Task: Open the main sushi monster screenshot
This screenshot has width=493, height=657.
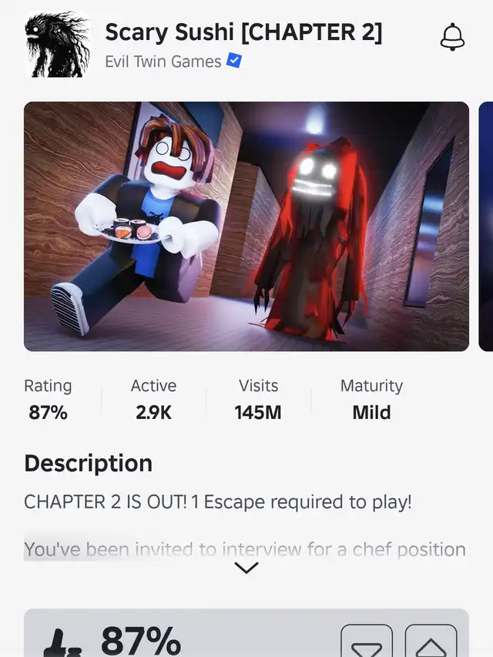Action: pyautogui.click(x=246, y=226)
